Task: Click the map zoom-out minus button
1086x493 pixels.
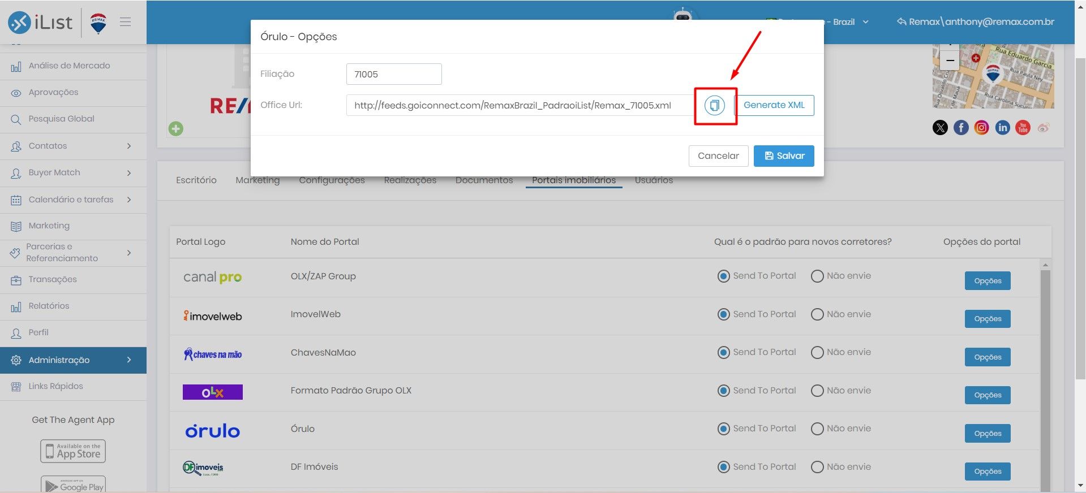Action: [x=950, y=60]
